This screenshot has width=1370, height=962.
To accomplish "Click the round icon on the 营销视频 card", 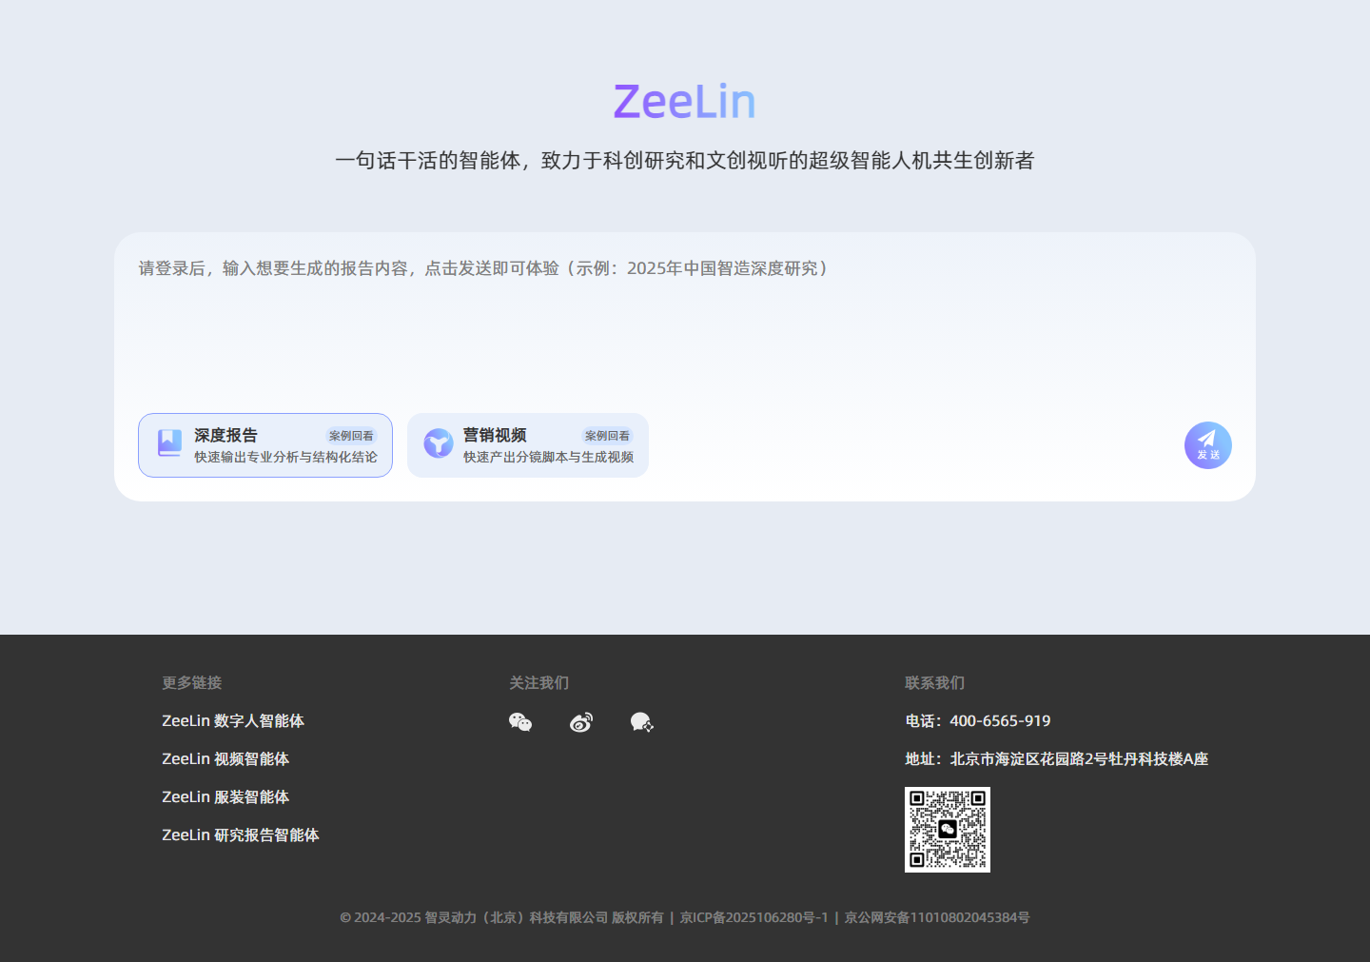I will pyautogui.click(x=438, y=442).
